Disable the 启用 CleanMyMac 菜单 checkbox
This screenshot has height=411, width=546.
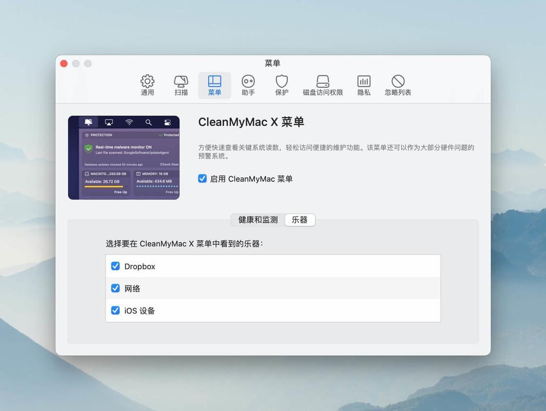202,178
